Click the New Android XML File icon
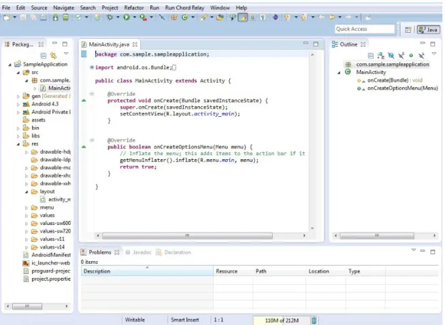The width and height of the screenshot is (445, 325). coord(97,18)
